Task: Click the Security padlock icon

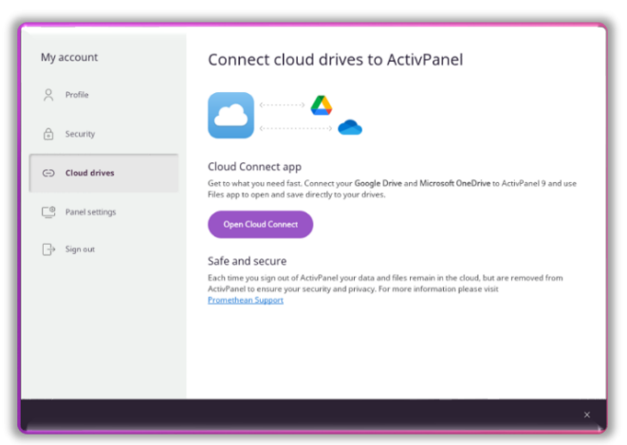Action: (48, 135)
